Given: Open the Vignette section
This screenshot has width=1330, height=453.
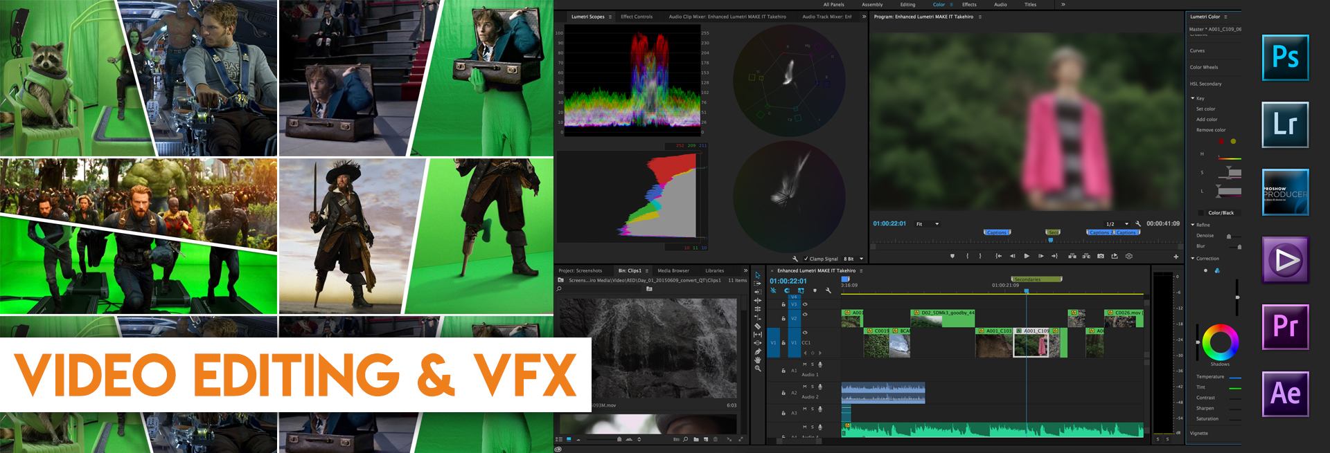Looking at the screenshot, I should [x=1199, y=434].
